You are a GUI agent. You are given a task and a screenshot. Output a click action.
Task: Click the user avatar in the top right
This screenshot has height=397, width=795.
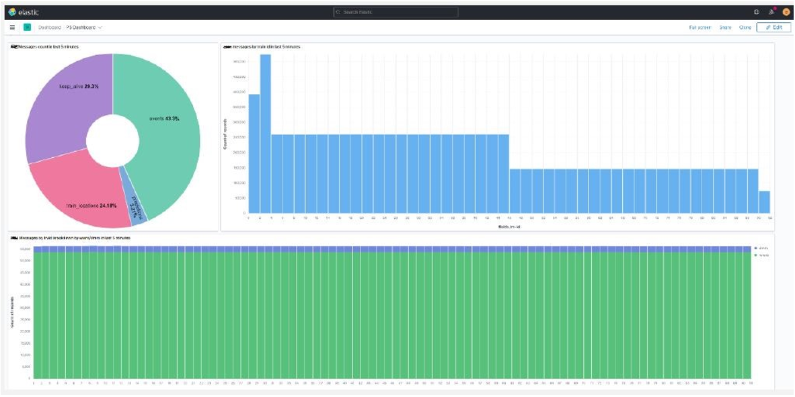(x=786, y=11)
